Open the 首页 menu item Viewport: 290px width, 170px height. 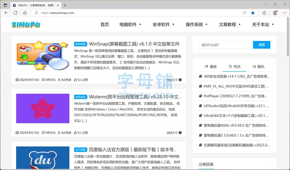pyautogui.click(x=105, y=24)
